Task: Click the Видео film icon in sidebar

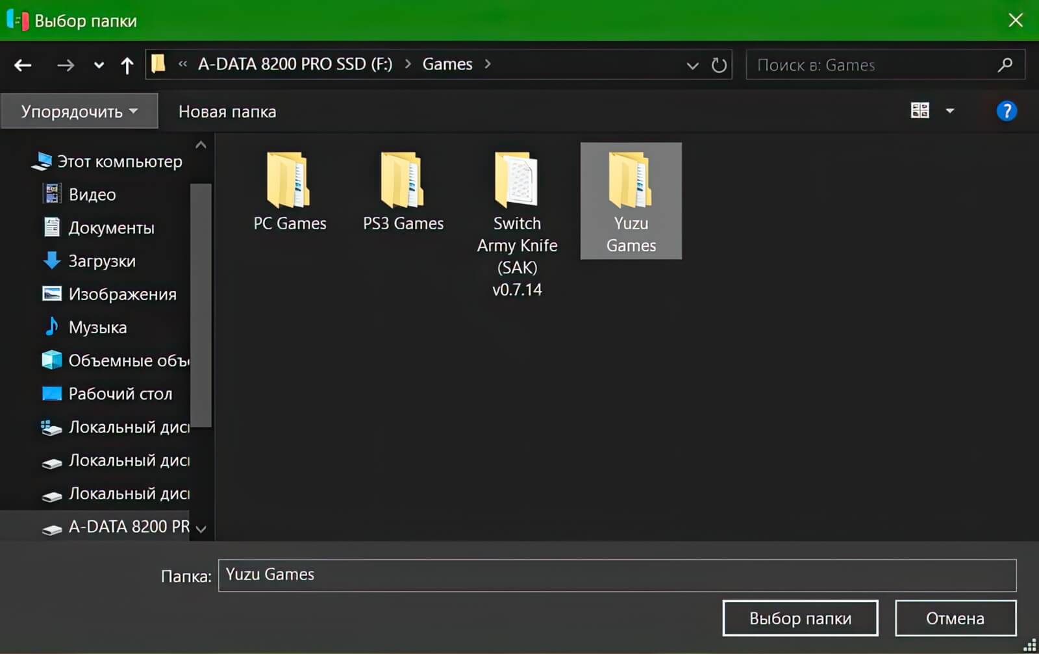Action: (x=51, y=193)
